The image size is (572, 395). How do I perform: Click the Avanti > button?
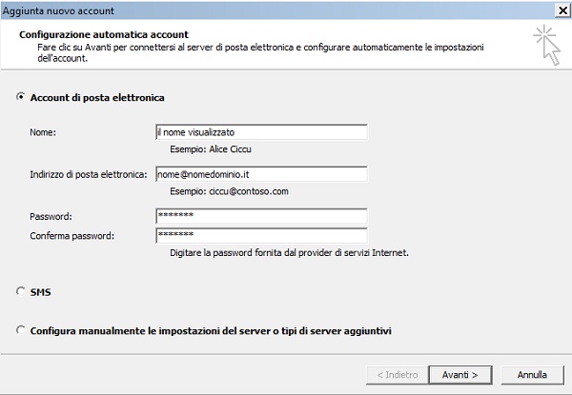(x=460, y=375)
